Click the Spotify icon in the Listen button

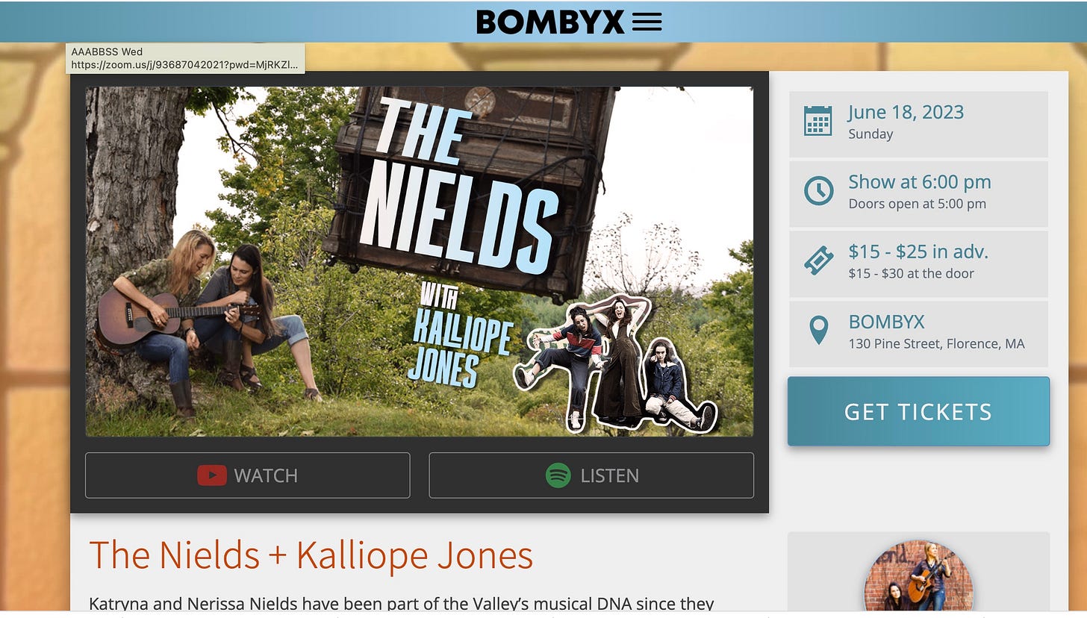558,475
